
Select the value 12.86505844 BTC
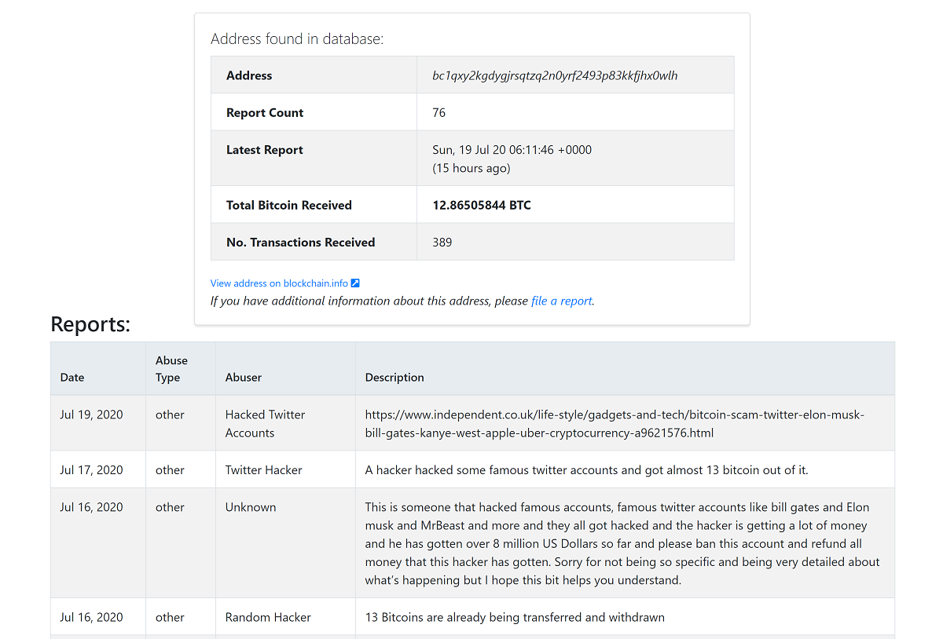(x=482, y=205)
